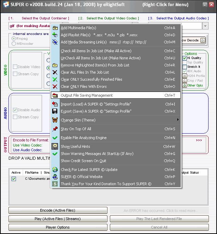This screenshot has height=234, width=217.
Task: Click the Check For Latest Update globe icon
Action: 55,170
